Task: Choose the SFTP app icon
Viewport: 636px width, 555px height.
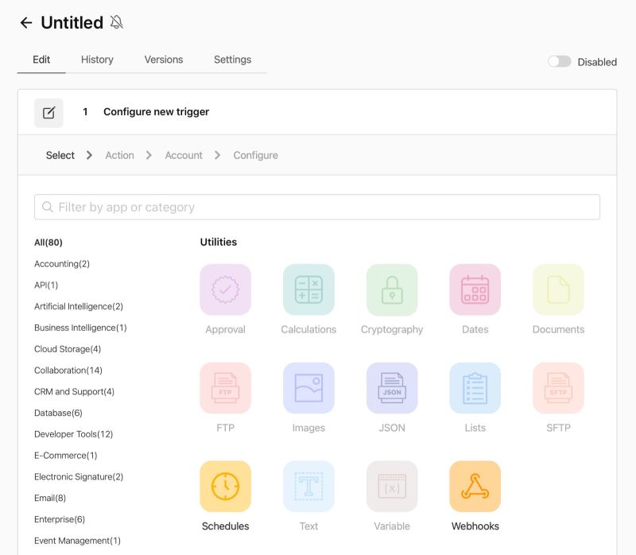Action: pyautogui.click(x=559, y=388)
